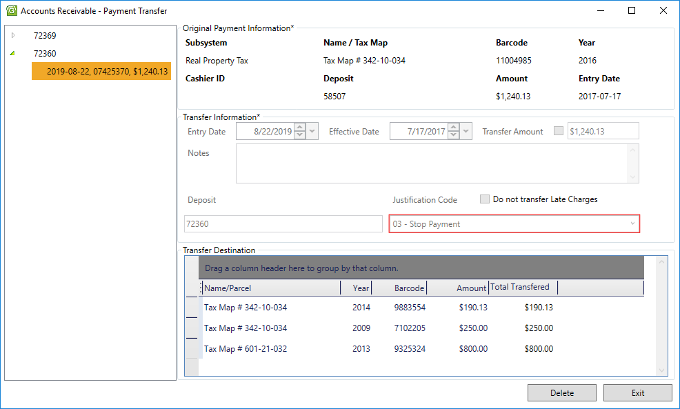
Task: Decrease Effective Date with down spinner
Action: (x=453, y=136)
